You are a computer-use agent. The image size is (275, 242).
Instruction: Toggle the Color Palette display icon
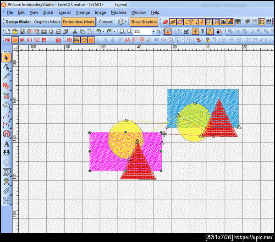tap(261, 22)
